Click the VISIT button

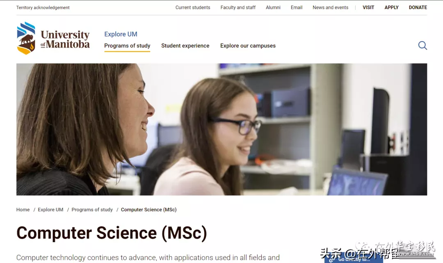point(368,8)
